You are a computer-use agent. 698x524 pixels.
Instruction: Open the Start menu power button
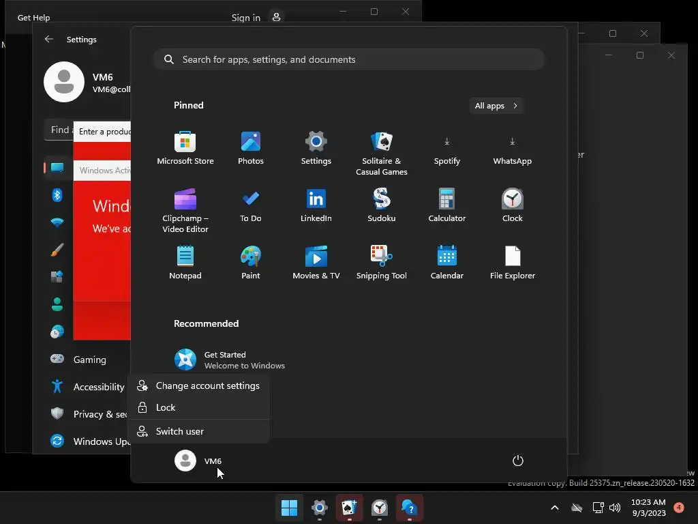(x=518, y=461)
